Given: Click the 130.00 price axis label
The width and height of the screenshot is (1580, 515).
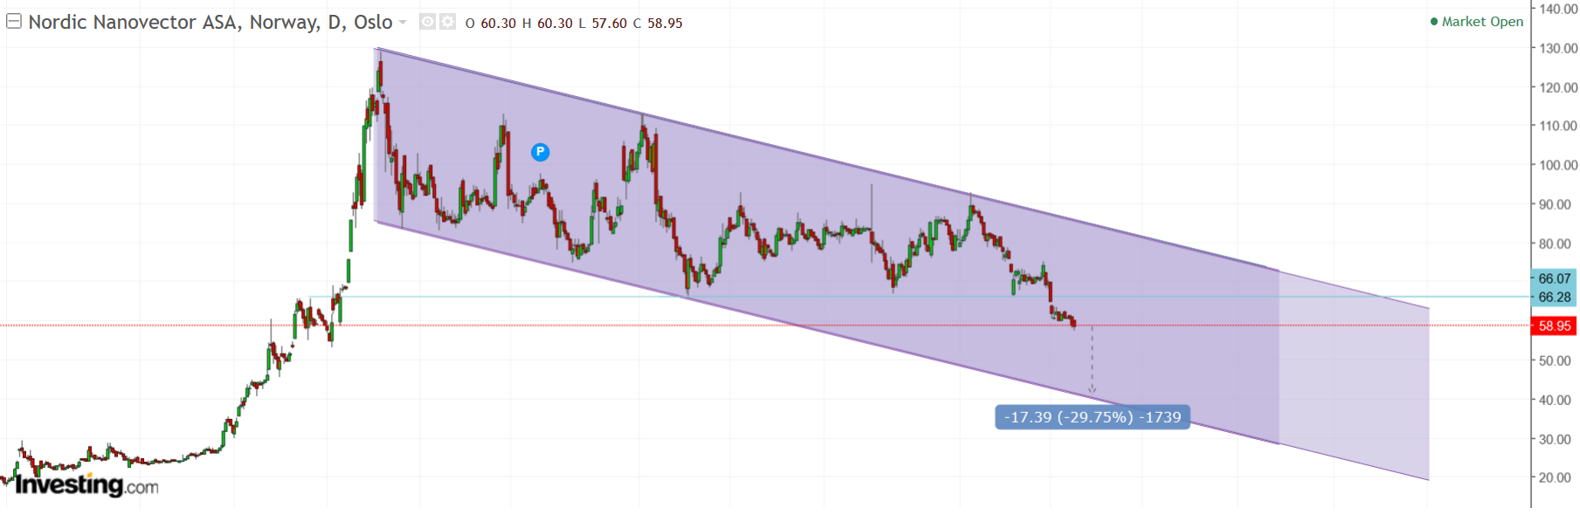Looking at the screenshot, I should pos(1558,48).
